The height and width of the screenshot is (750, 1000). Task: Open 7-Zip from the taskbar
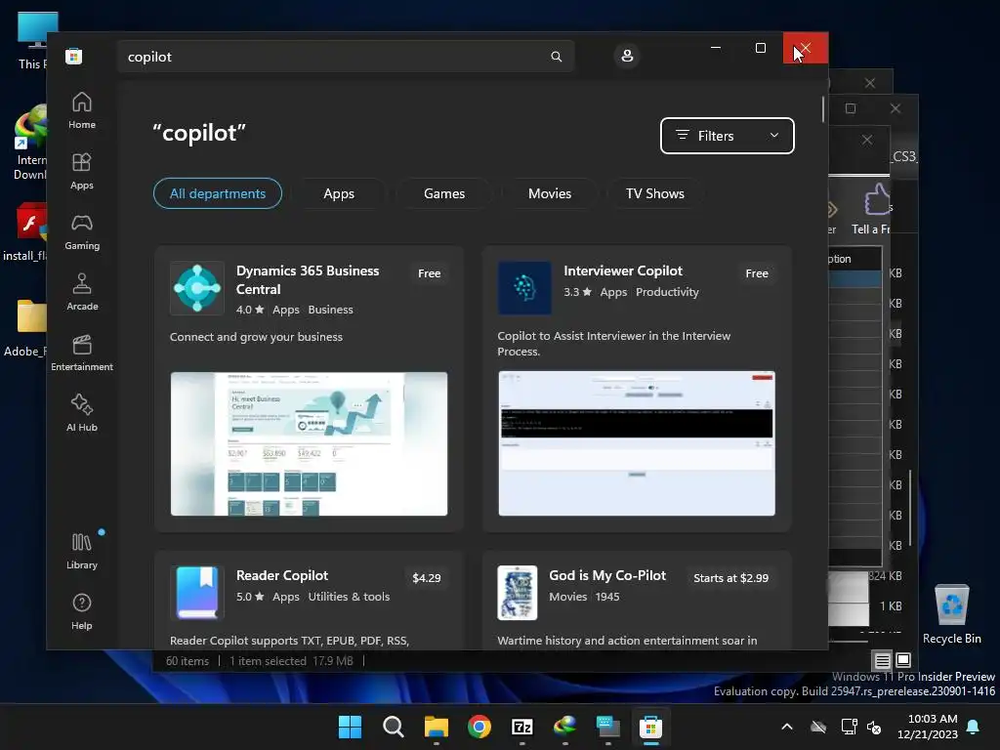(x=522, y=727)
